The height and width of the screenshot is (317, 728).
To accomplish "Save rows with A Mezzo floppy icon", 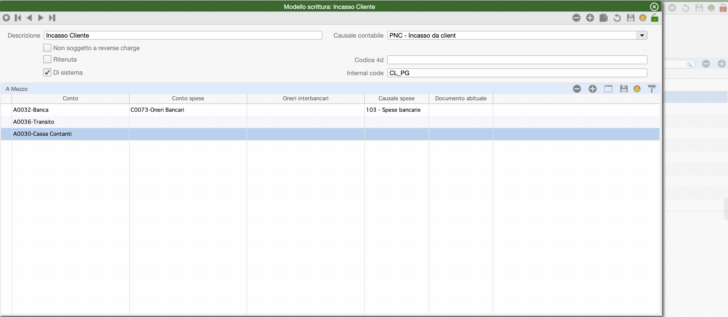I will tap(624, 89).
